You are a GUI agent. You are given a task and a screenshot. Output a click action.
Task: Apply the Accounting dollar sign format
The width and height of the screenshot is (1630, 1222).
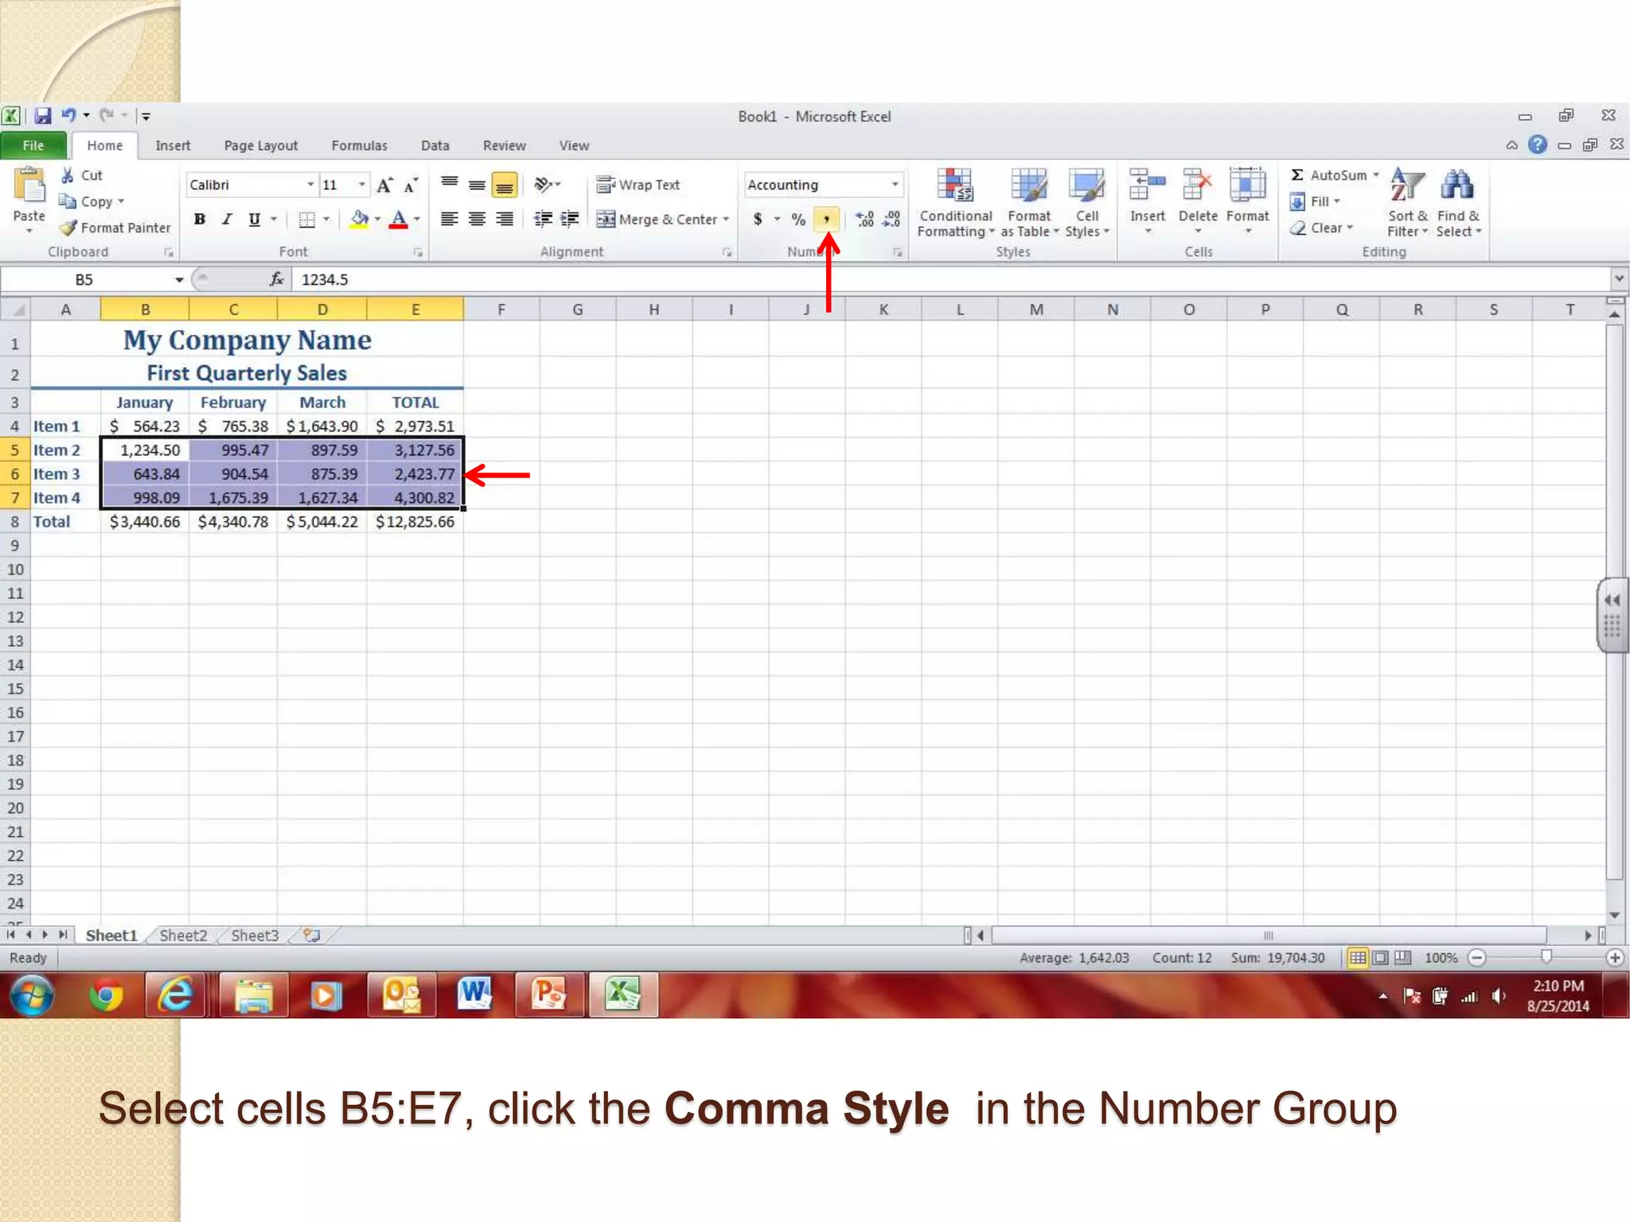[758, 220]
